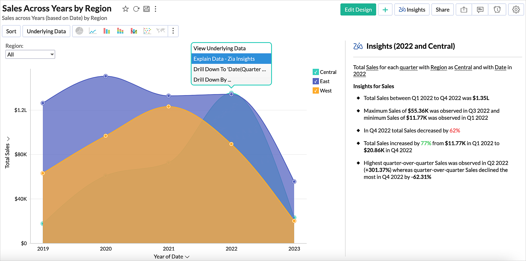The image size is (526, 261).
Task: Select the stacked bar chart icon
Action: (120, 31)
